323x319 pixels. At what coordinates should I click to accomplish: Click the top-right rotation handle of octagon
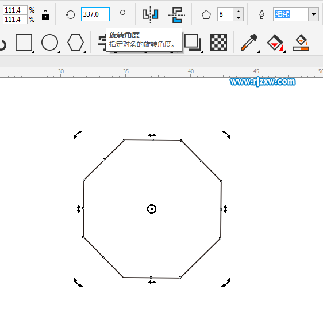click(x=226, y=135)
